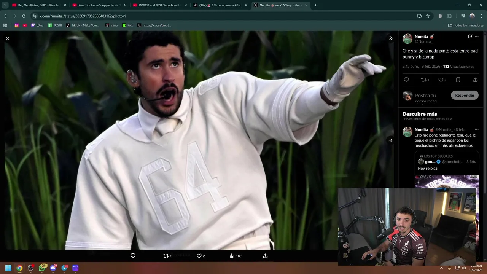This screenshot has height=274, width=487.
Task: Open c0ker Twitch bookmark
Action: (37, 25)
